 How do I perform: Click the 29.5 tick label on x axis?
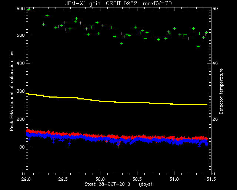pyautogui.click(x=63, y=179)
